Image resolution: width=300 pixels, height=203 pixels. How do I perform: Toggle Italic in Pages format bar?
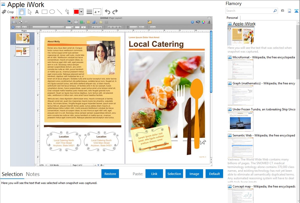(x=97, y=27)
